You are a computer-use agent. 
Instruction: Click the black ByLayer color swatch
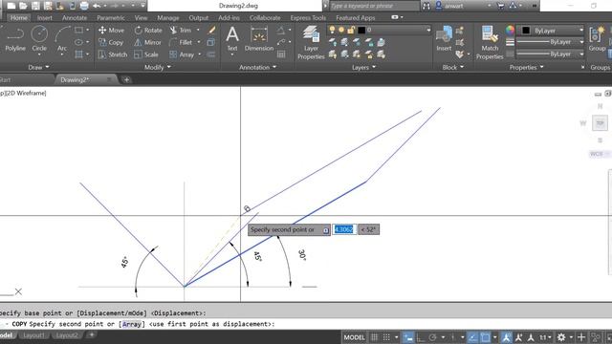[x=526, y=30]
